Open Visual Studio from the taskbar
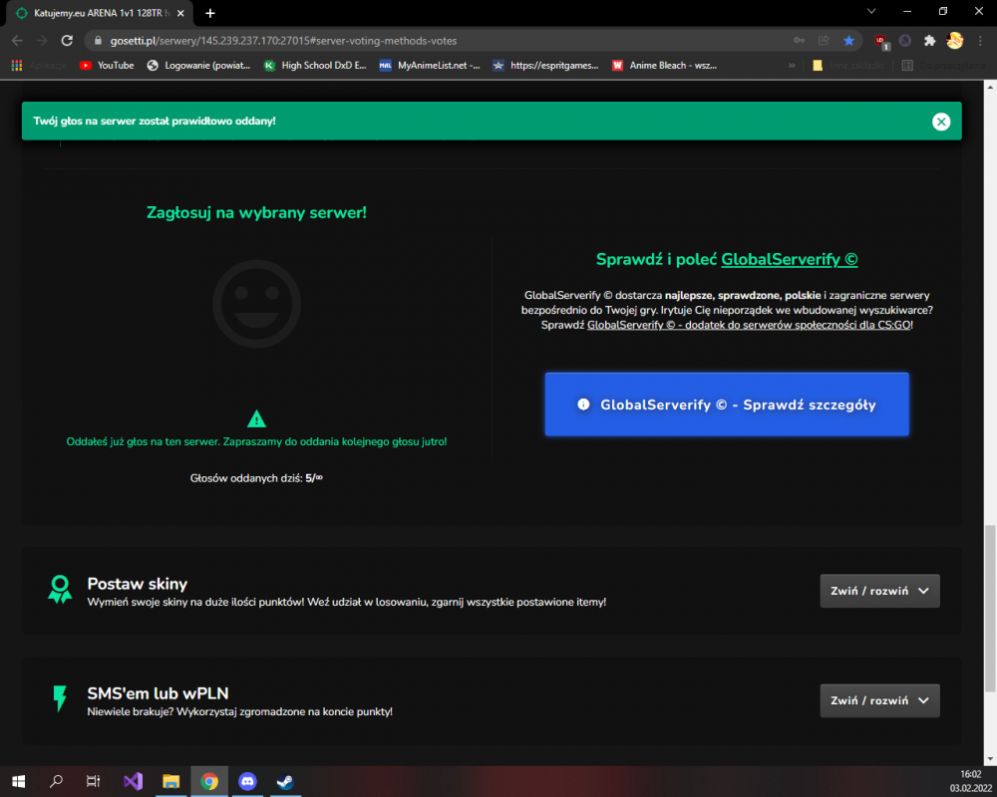 pyautogui.click(x=133, y=781)
